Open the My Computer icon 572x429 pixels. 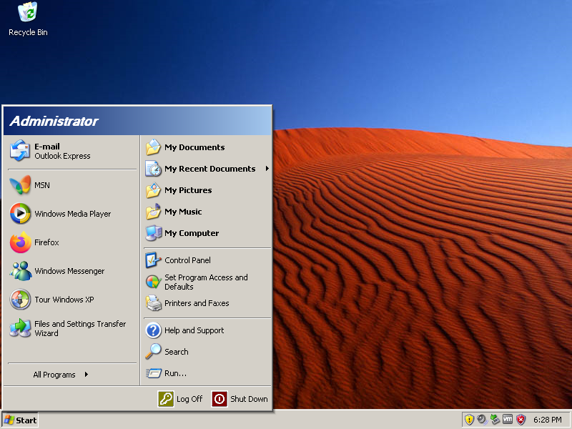[x=154, y=233]
